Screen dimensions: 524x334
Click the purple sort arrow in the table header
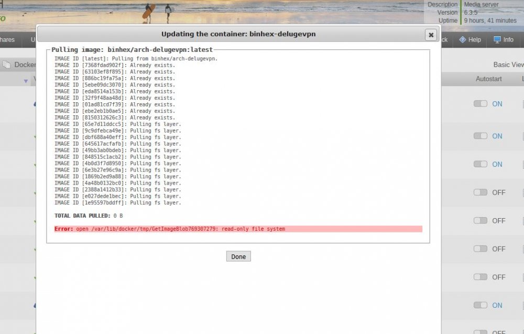pos(26,81)
